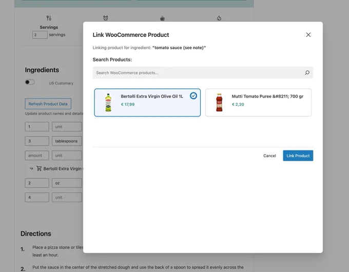
Task: Click the Directions heading
Action: pyautogui.click(x=36, y=234)
